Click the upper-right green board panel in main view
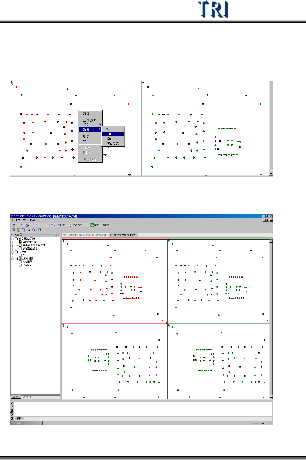 tap(218, 282)
